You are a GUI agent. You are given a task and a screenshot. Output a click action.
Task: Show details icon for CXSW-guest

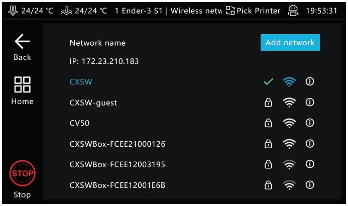pyautogui.click(x=310, y=102)
